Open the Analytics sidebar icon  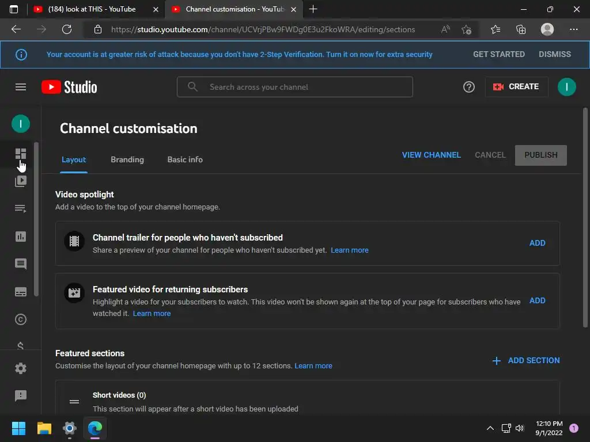pyautogui.click(x=21, y=237)
